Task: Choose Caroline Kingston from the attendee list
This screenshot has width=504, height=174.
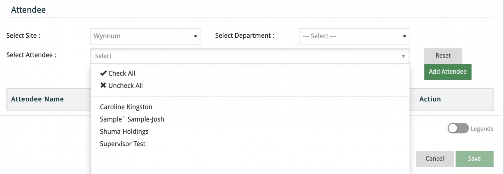Action: point(126,107)
